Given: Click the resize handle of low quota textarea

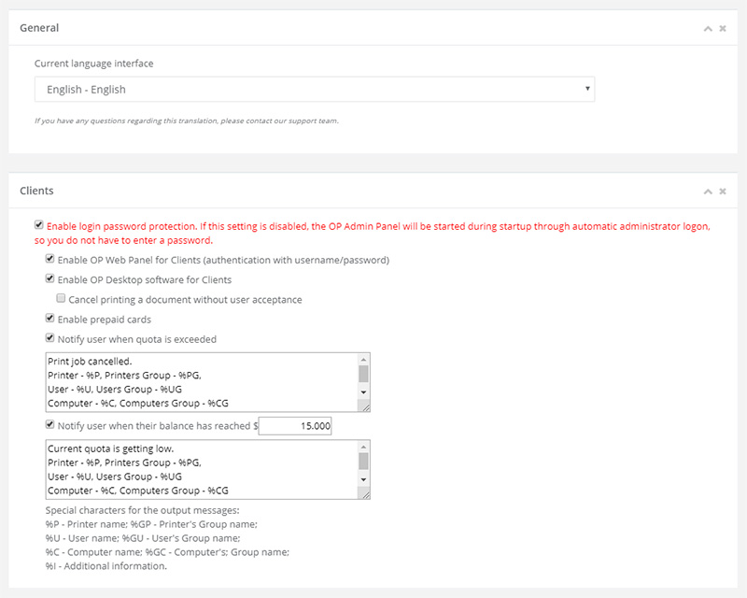Looking at the screenshot, I should [365, 494].
